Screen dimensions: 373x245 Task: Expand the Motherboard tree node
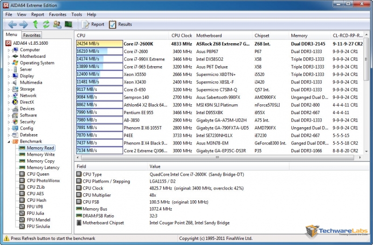coord(9,56)
